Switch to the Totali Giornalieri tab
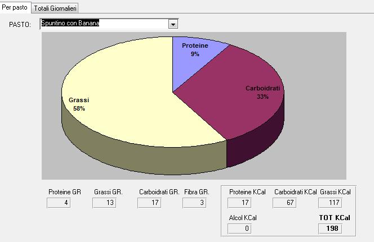The image size is (374, 242). [55, 8]
